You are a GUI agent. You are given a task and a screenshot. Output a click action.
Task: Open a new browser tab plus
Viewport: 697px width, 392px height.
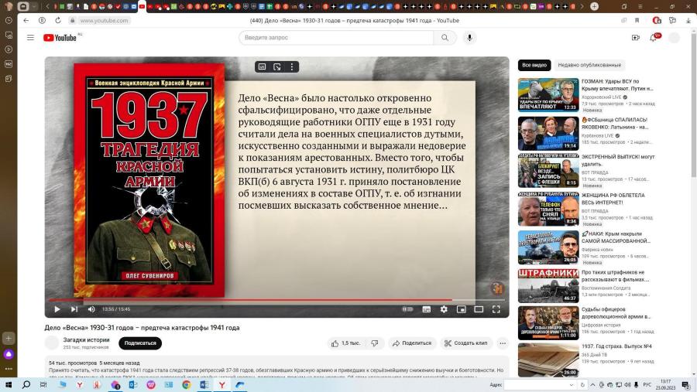[594, 6]
